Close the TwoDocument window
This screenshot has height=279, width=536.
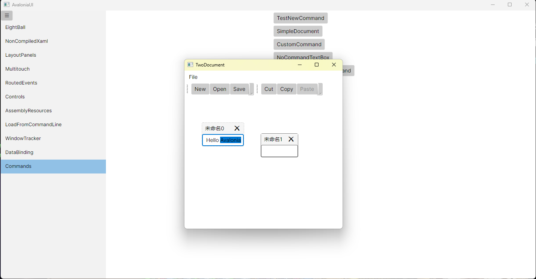tap(334, 65)
